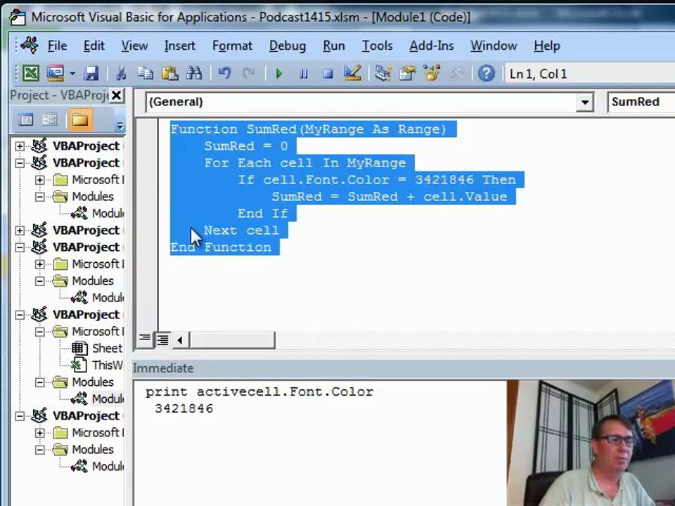Open the Run menu
This screenshot has height=506, width=675.
coord(333,46)
